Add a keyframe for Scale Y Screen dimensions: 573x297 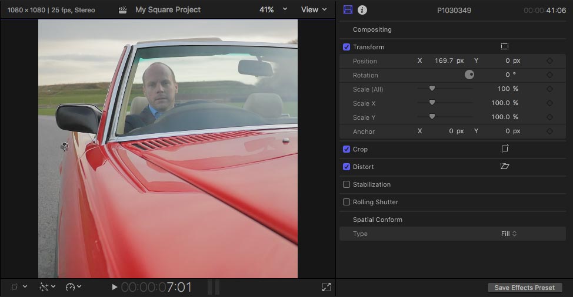tap(549, 117)
